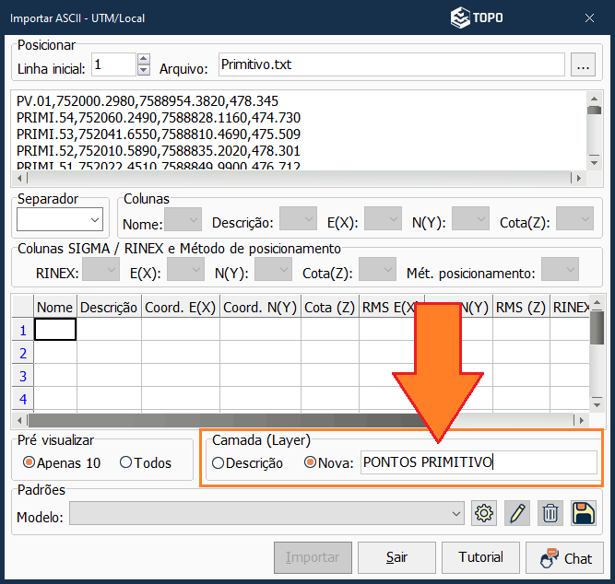Browse for file with ellipsis button
Viewport: 615px width, 584px height.
point(582,65)
